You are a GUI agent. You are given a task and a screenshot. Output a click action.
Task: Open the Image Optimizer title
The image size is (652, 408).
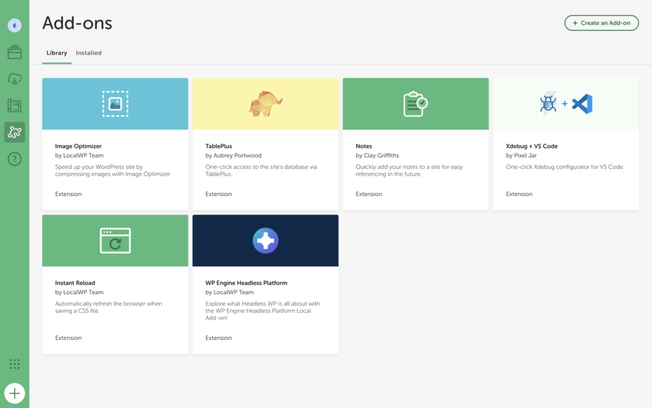78,146
